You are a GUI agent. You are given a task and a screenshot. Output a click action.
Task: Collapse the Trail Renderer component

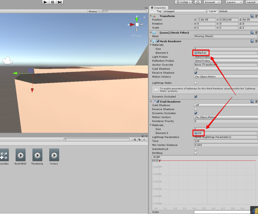151,102
